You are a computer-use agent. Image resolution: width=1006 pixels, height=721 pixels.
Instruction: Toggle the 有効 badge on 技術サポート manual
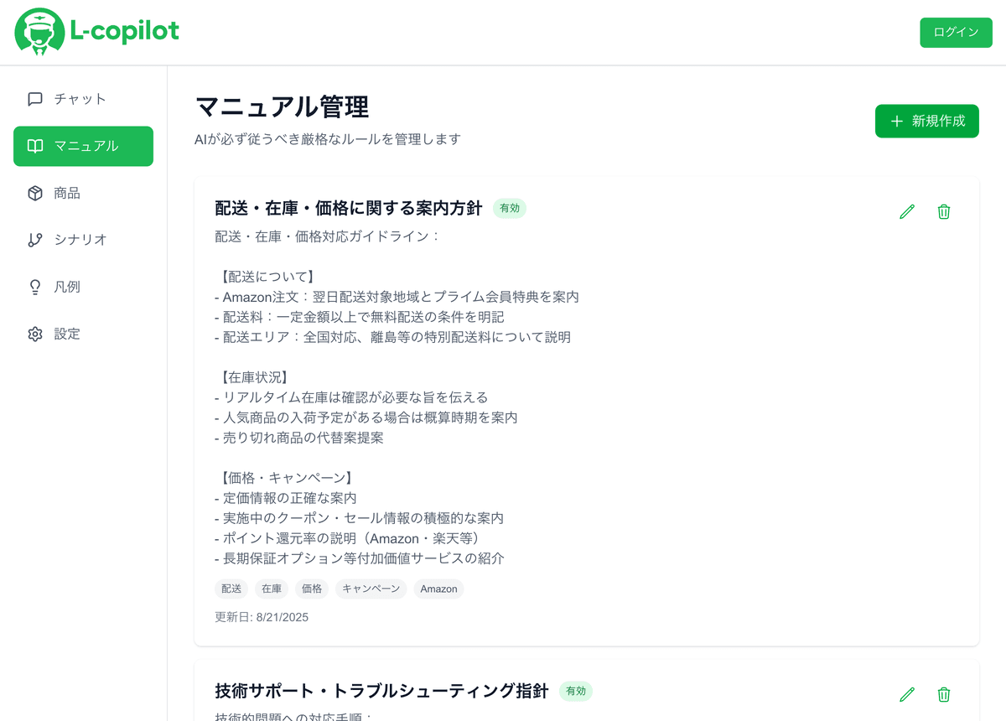tap(576, 691)
